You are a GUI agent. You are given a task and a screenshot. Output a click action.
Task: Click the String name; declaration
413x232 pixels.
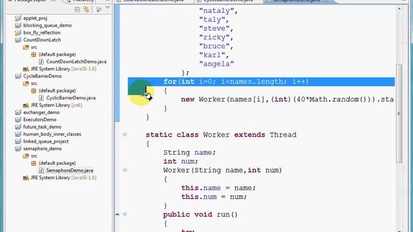(x=189, y=153)
